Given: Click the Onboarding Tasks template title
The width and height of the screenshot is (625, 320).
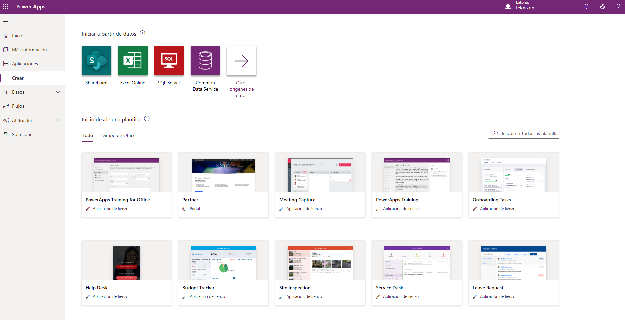Looking at the screenshot, I should [492, 200].
